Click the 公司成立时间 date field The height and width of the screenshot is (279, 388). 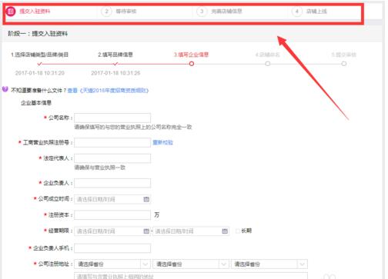click(x=112, y=199)
